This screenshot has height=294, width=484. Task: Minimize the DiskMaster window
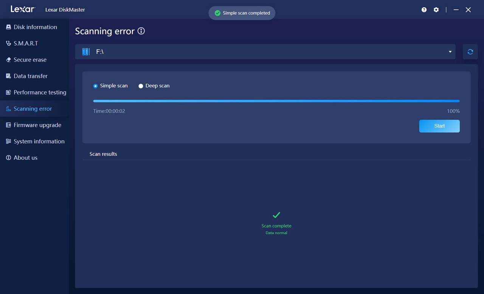456,10
